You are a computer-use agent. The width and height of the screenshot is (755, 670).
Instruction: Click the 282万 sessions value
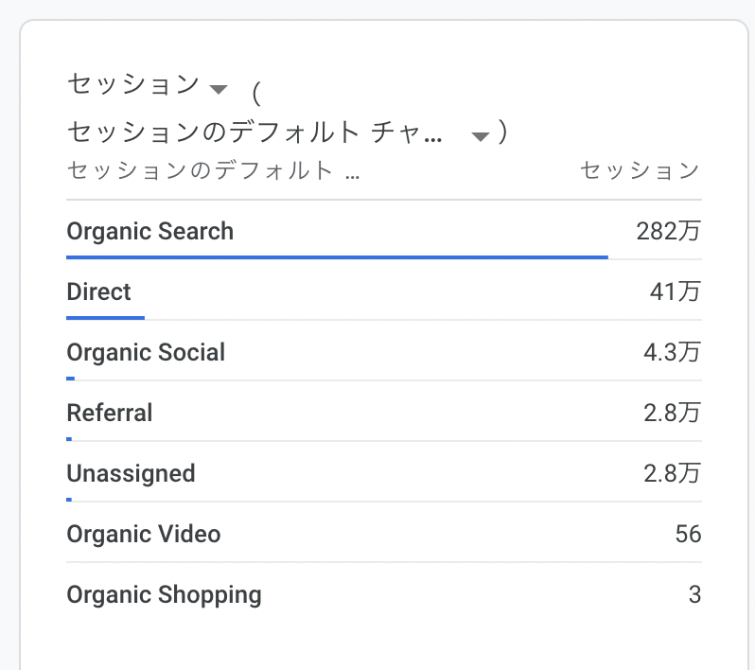click(668, 231)
